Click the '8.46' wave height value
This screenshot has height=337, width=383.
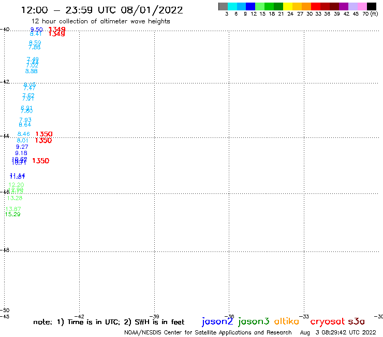point(23,134)
